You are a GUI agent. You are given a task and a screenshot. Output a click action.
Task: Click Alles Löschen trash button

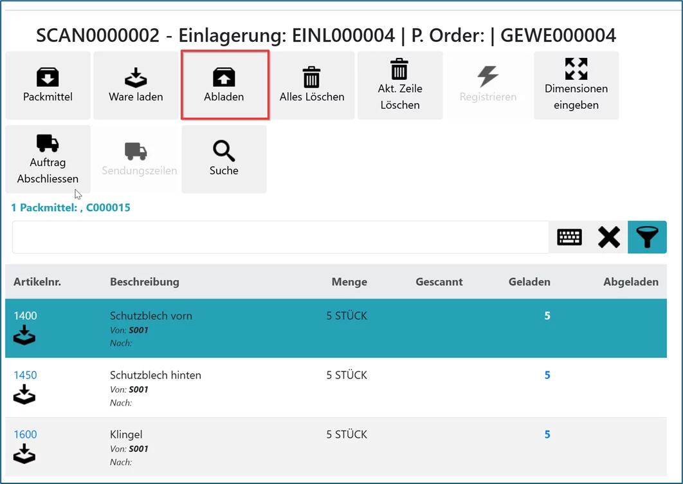tap(312, 86)
